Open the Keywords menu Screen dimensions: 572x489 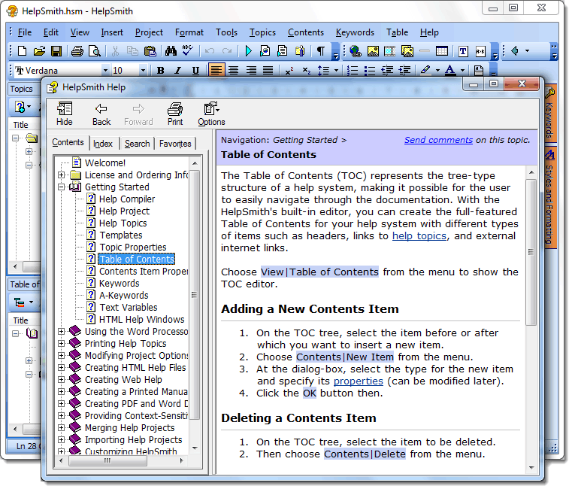click(355, 32)
